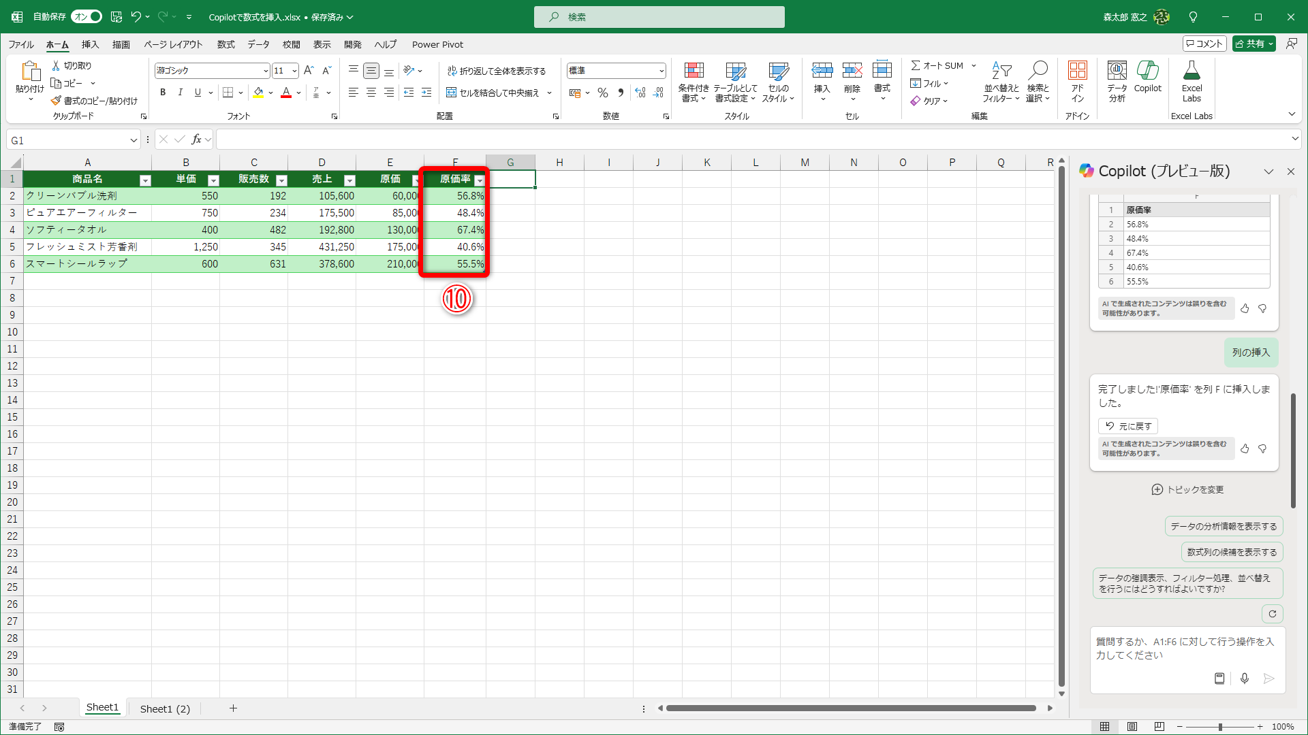
Task: Open the filter dropdown for 商品名 column
Action: tap(145, 180)
